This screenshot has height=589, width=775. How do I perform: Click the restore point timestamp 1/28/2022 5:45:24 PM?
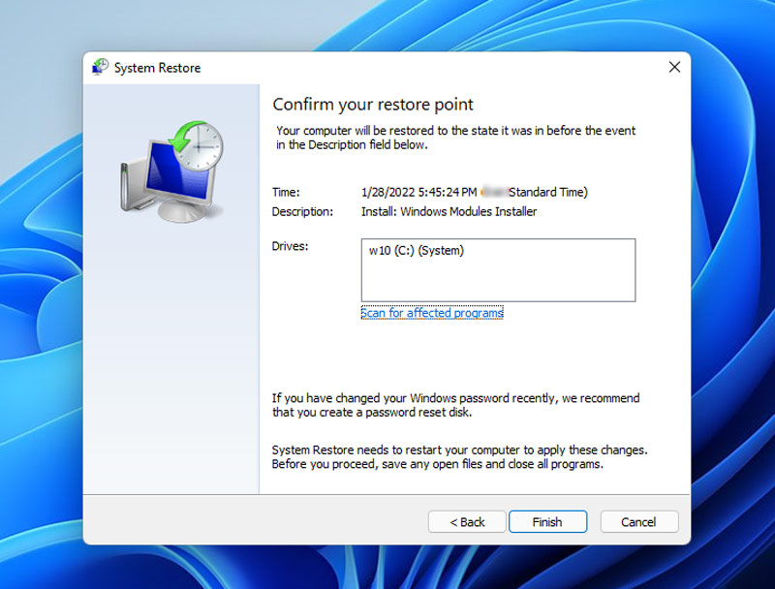coord(418,192)
